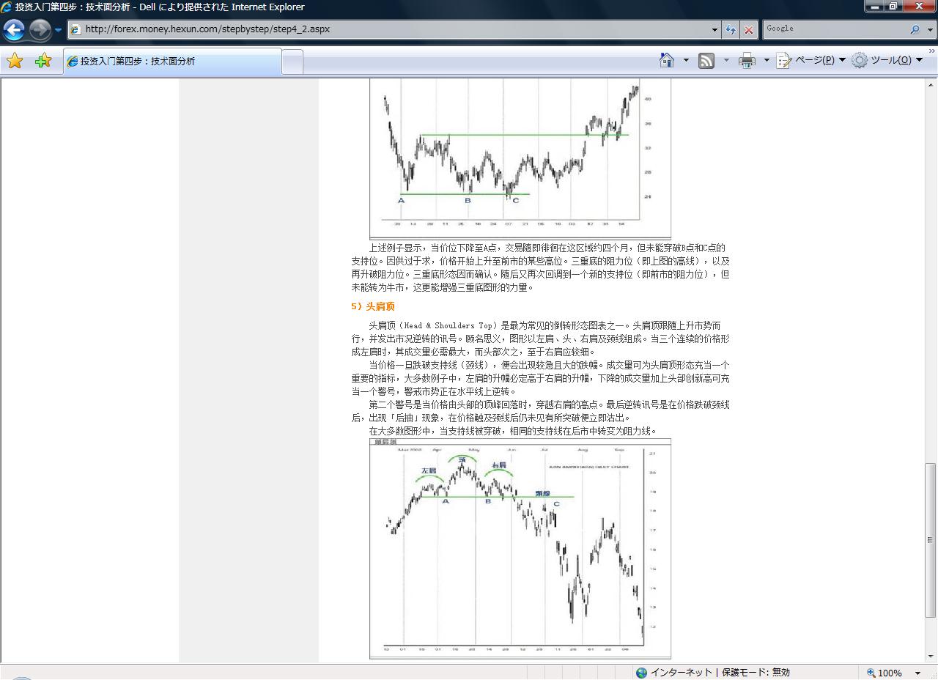Click the Home icon
The image size is (938, 680).
[x=667, y=60]
